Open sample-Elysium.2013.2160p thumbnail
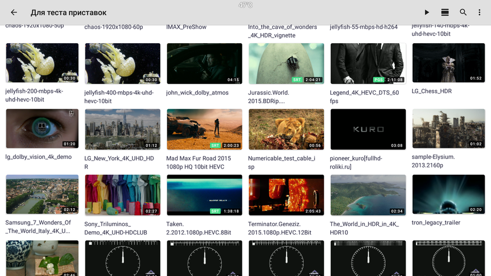The width and height of the screenshot is (491, 276). pyautogui.click(x=448, y=128)
